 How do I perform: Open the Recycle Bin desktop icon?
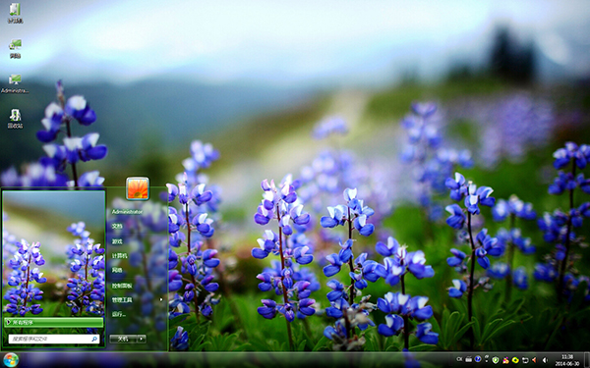(x=15, y=119)
